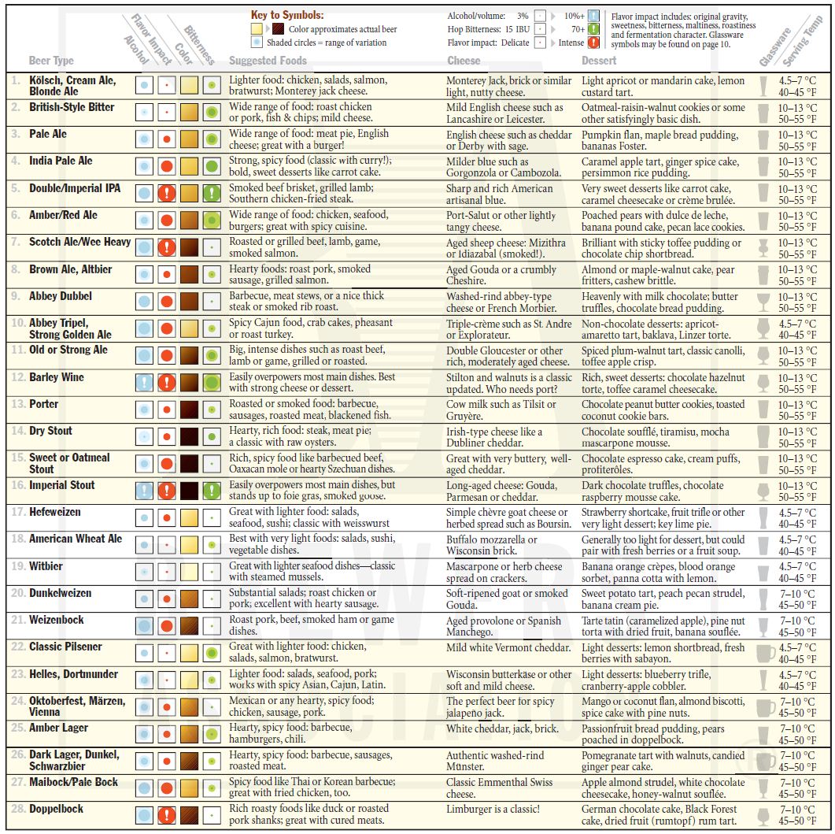Click the "Beer Type" column header

coord(51,60)
